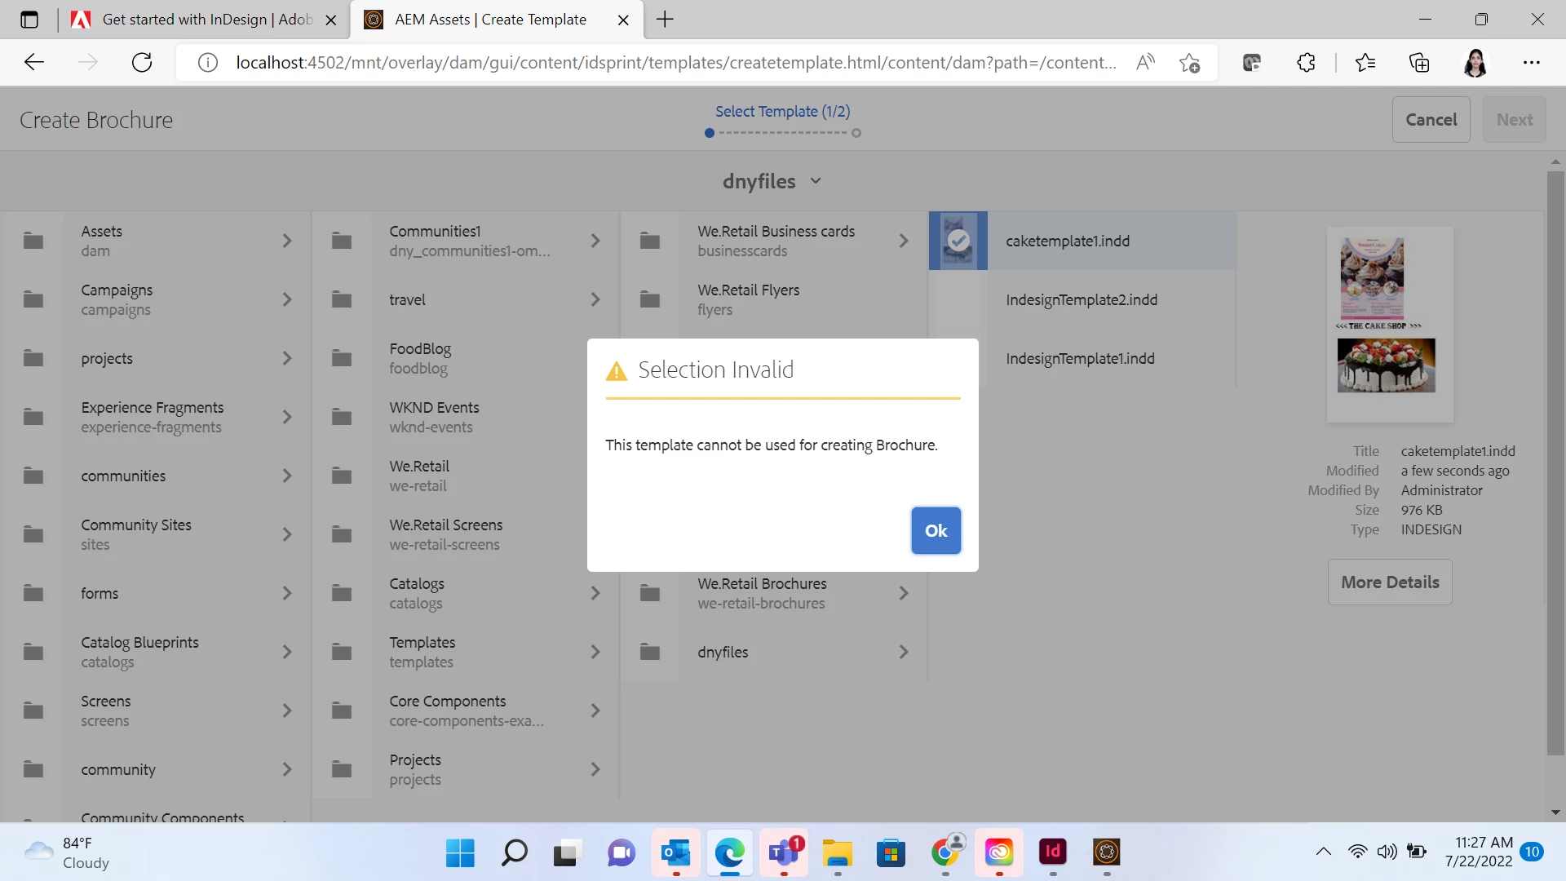Image resolution: width=1566 pixels, height=881 pixels.
Task: Click the Templates folder icon
Action: [x=342, y=652]
